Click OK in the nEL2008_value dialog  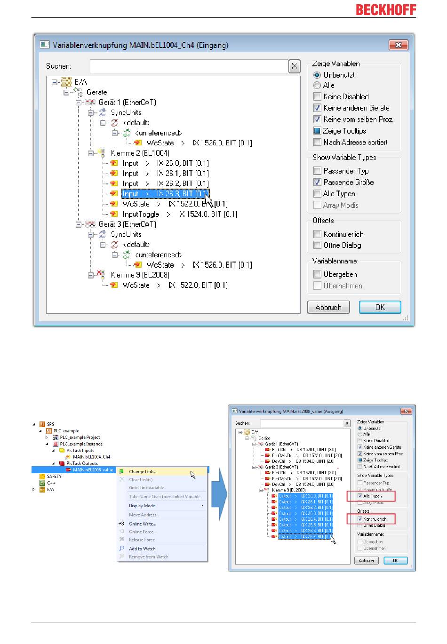click(396, 561)
